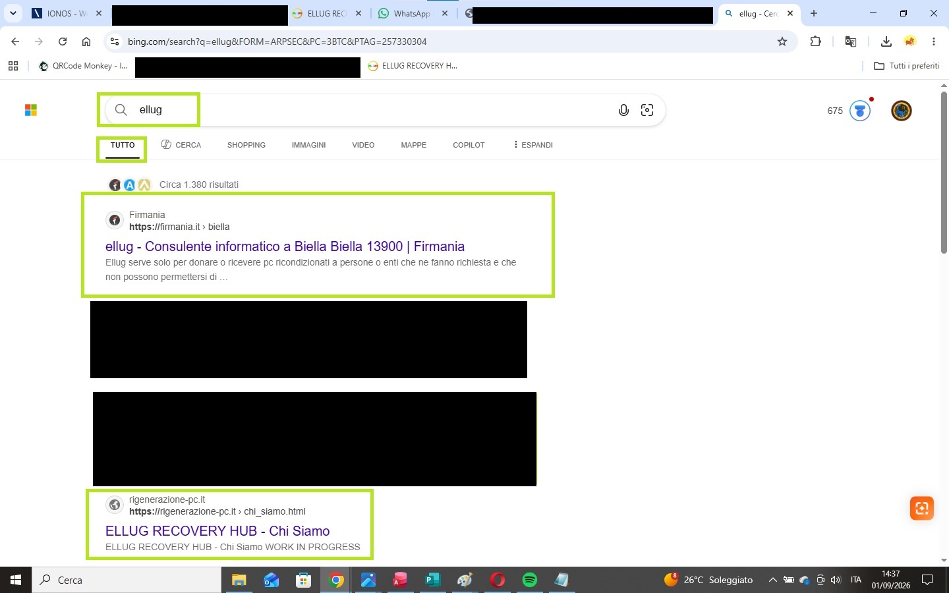Open a new browser tab
This screenshot has width=949, height=593.
[x=814, y=13]
